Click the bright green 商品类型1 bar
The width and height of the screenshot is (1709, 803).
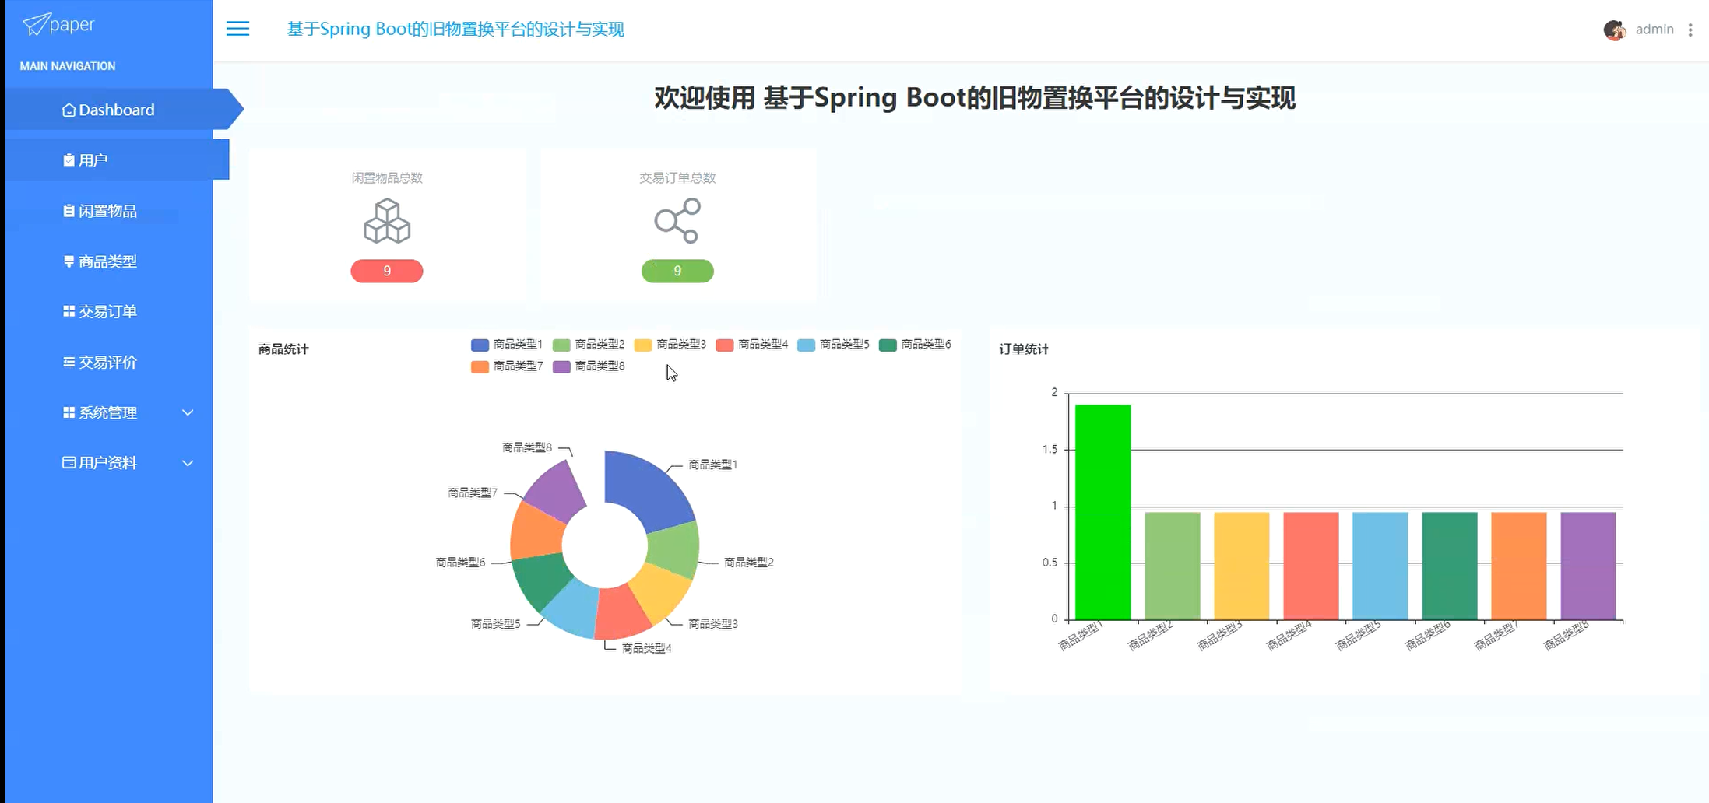click(x=1103, y=512)
